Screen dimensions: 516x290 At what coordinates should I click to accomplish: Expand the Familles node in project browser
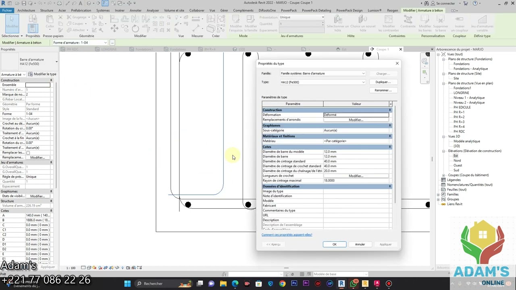pos(438,195)
